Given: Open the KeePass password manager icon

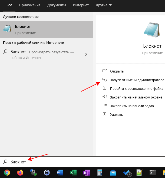Looking at the screenshot, I should pos(47,173).
